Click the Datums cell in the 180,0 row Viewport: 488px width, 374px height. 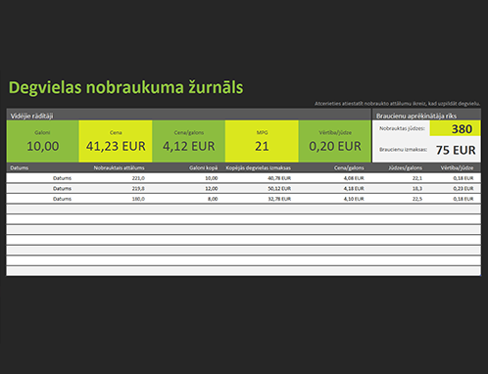(x=62, y=199)
